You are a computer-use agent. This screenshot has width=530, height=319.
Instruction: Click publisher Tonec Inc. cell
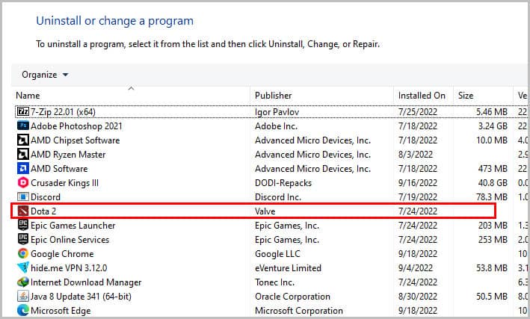tap(274, 282)
